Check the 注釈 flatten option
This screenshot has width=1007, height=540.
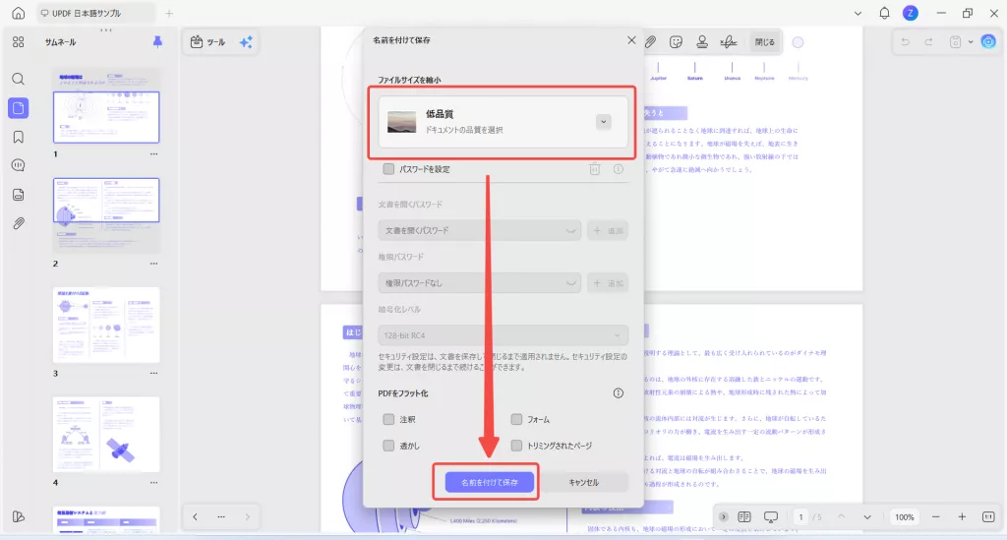tap(388, 419)
